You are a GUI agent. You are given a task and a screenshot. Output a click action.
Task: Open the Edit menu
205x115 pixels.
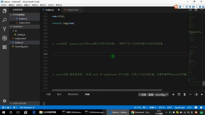coord(12,5)
